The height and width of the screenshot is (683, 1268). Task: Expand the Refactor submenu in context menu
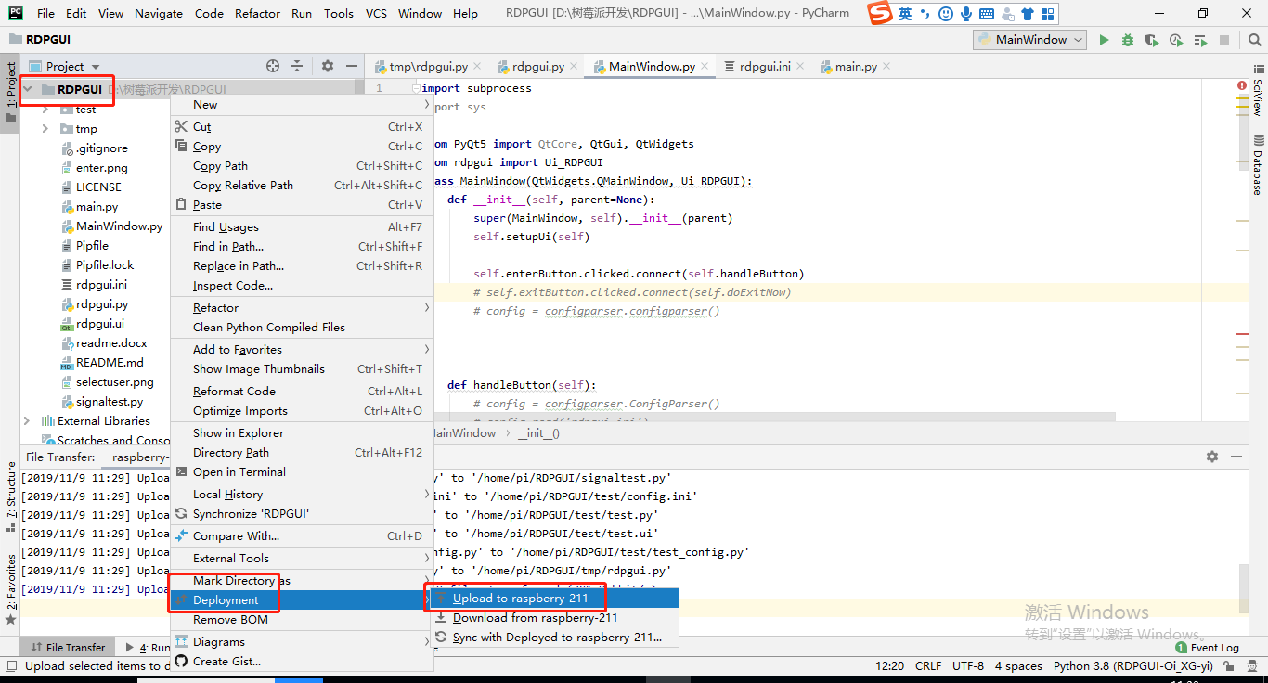(x=302, y=307)
